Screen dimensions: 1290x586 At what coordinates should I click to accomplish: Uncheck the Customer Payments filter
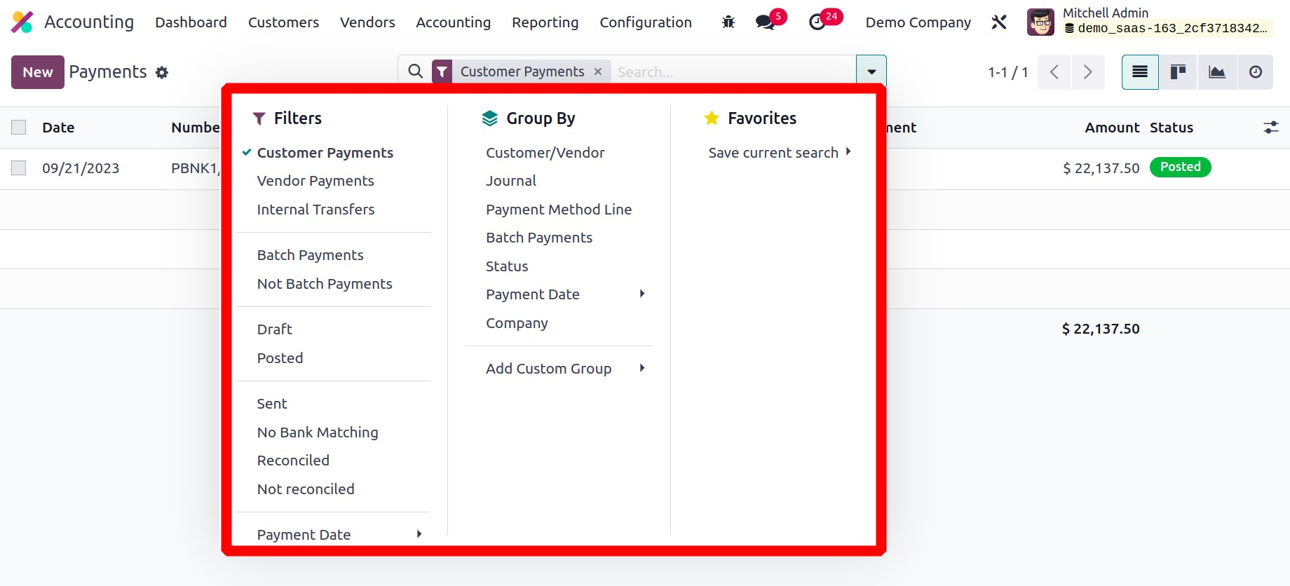click(x=325, y=153)
